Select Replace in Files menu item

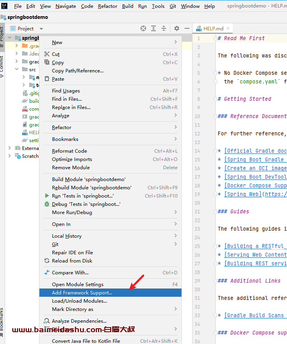coord(110,107)
